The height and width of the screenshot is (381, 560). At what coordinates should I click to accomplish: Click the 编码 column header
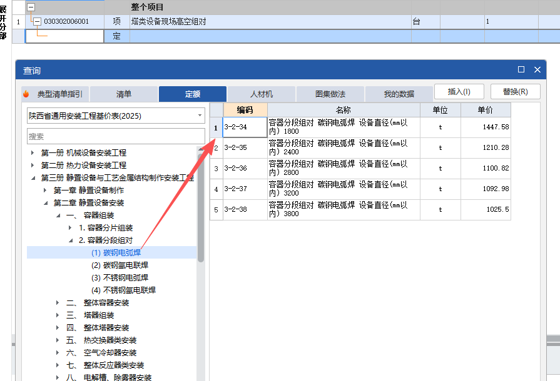(245, 110)
